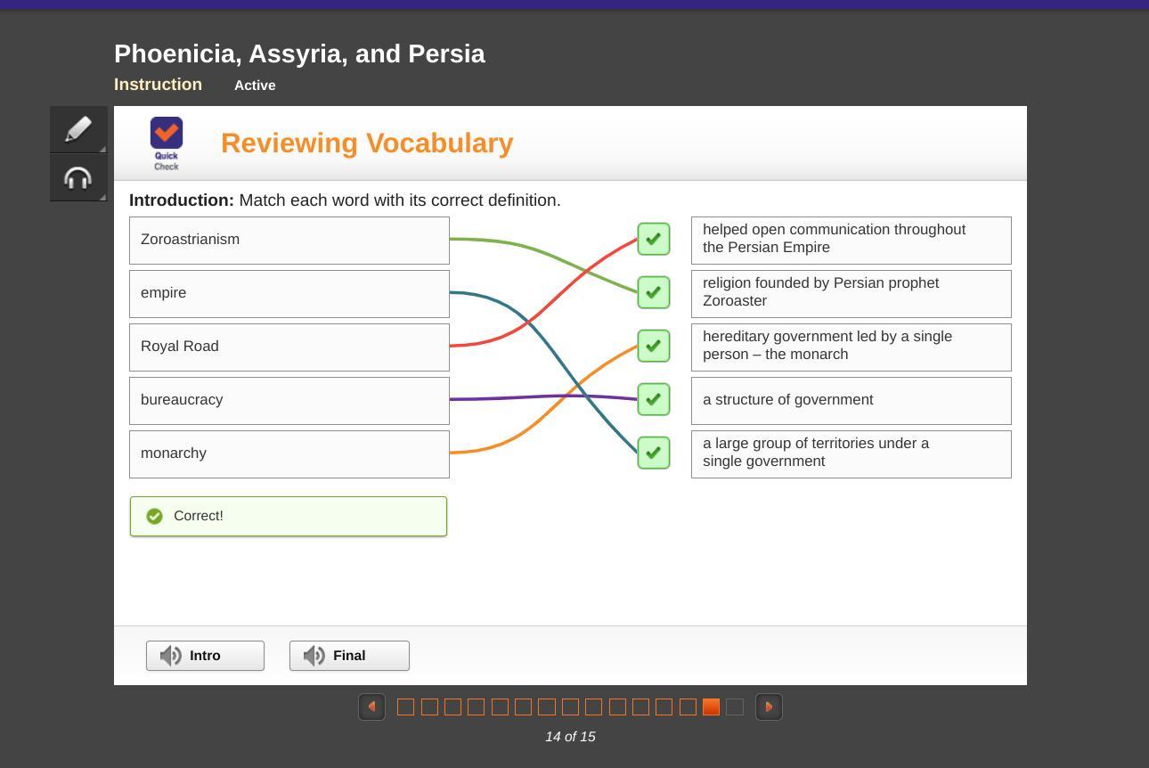This screenshot has width=1149, height=768.
Task: Go to next slide arrow
Action: click(769, 707)
